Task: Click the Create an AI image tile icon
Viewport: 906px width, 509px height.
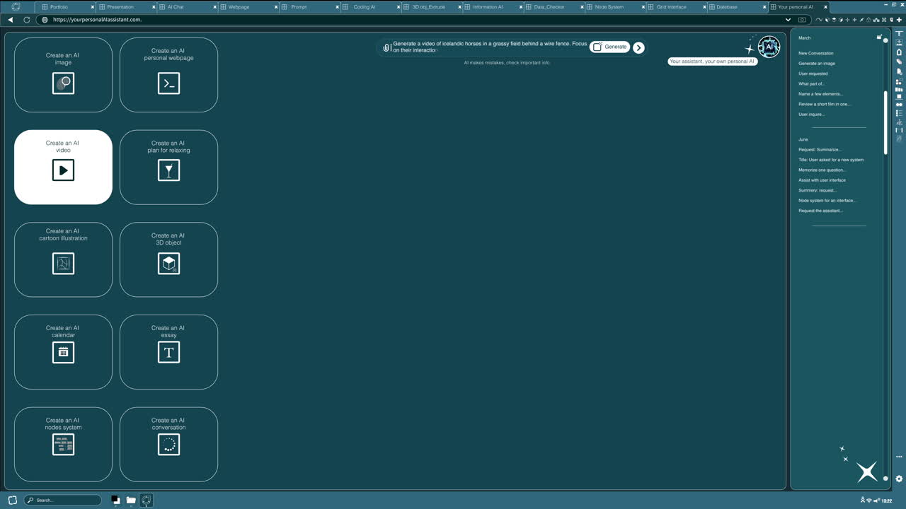Action: pyautogui.click(x=63, y=83)
